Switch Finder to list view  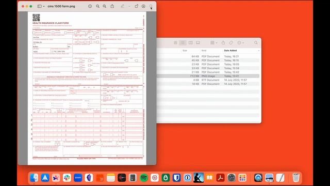(x=183, y=43)
